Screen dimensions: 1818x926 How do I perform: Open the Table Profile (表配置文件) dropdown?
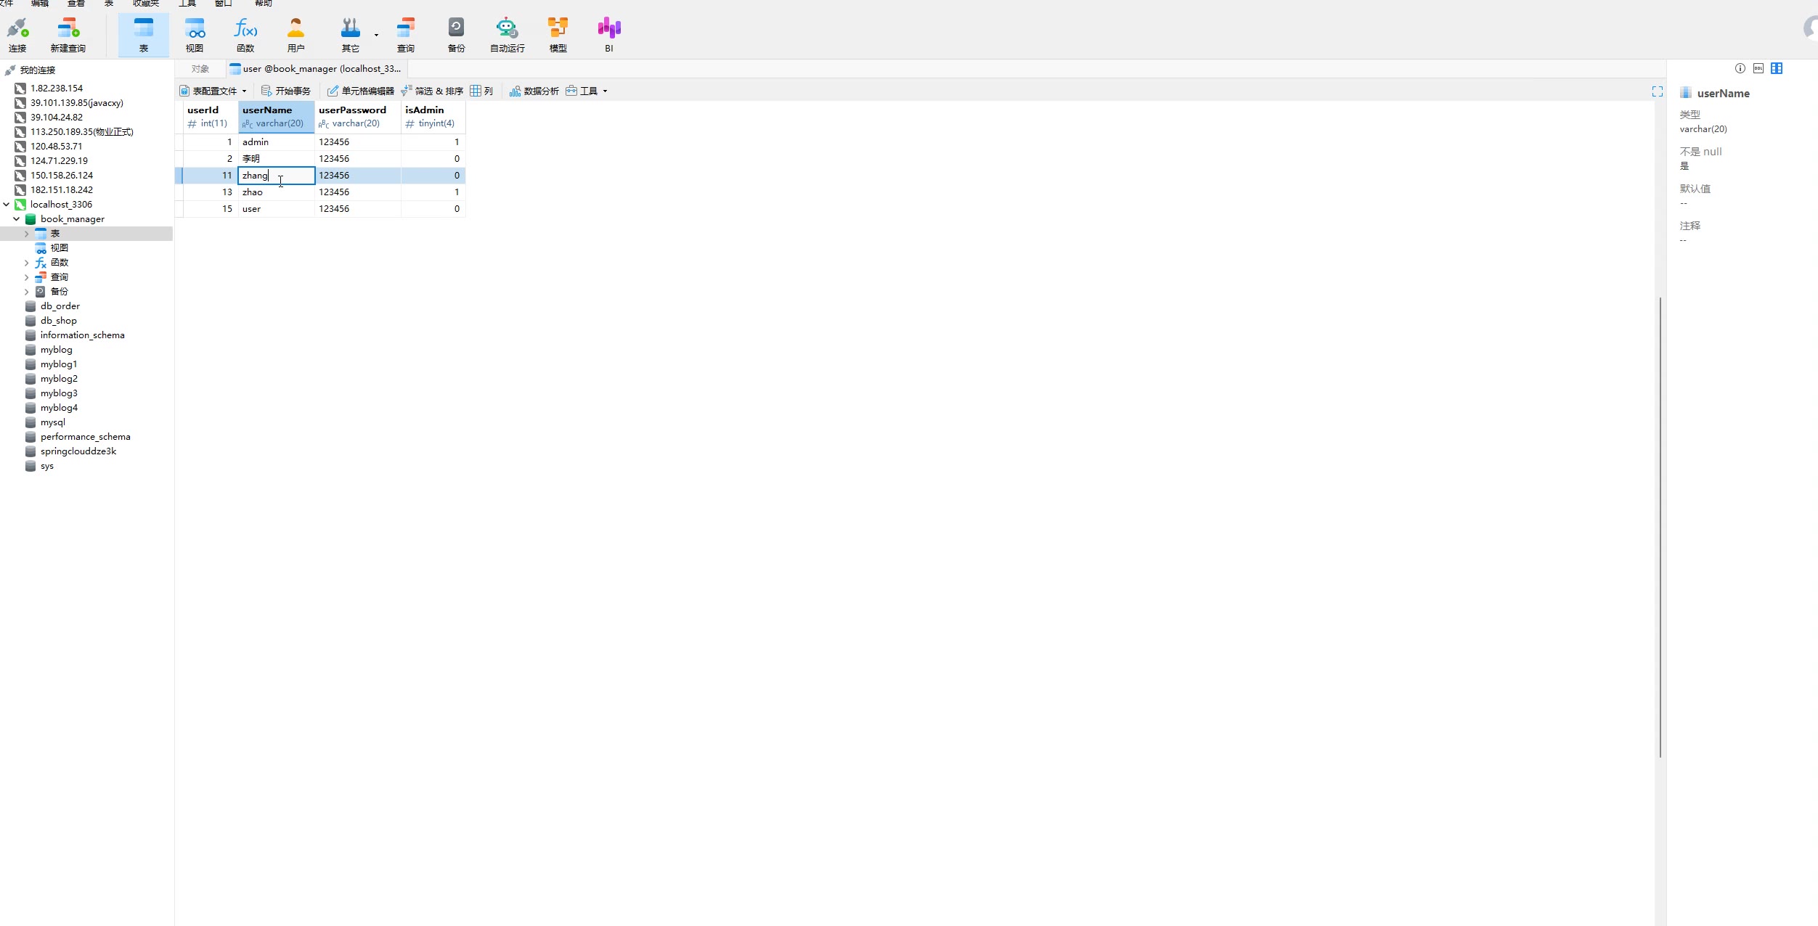[x=213, y=91]
